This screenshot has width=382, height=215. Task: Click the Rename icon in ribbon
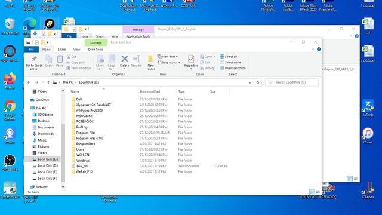136,61
